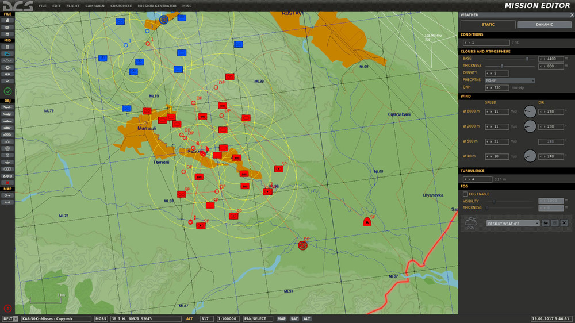Click the wind direction dial at 10 m
This screenshot has width=575, height=323.
click(x=530, y=156)
